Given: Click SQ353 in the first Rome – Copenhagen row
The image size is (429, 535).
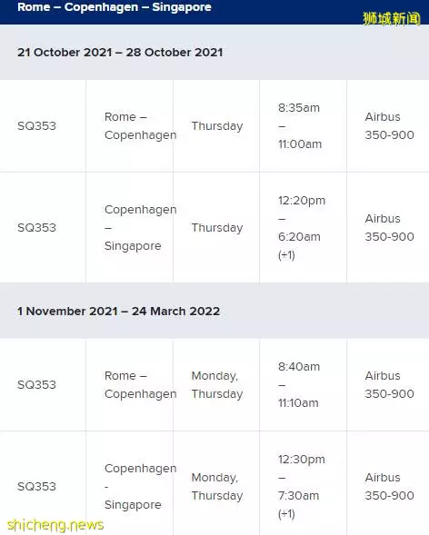Looking at the screenshot, I should [x=36, y=126].
